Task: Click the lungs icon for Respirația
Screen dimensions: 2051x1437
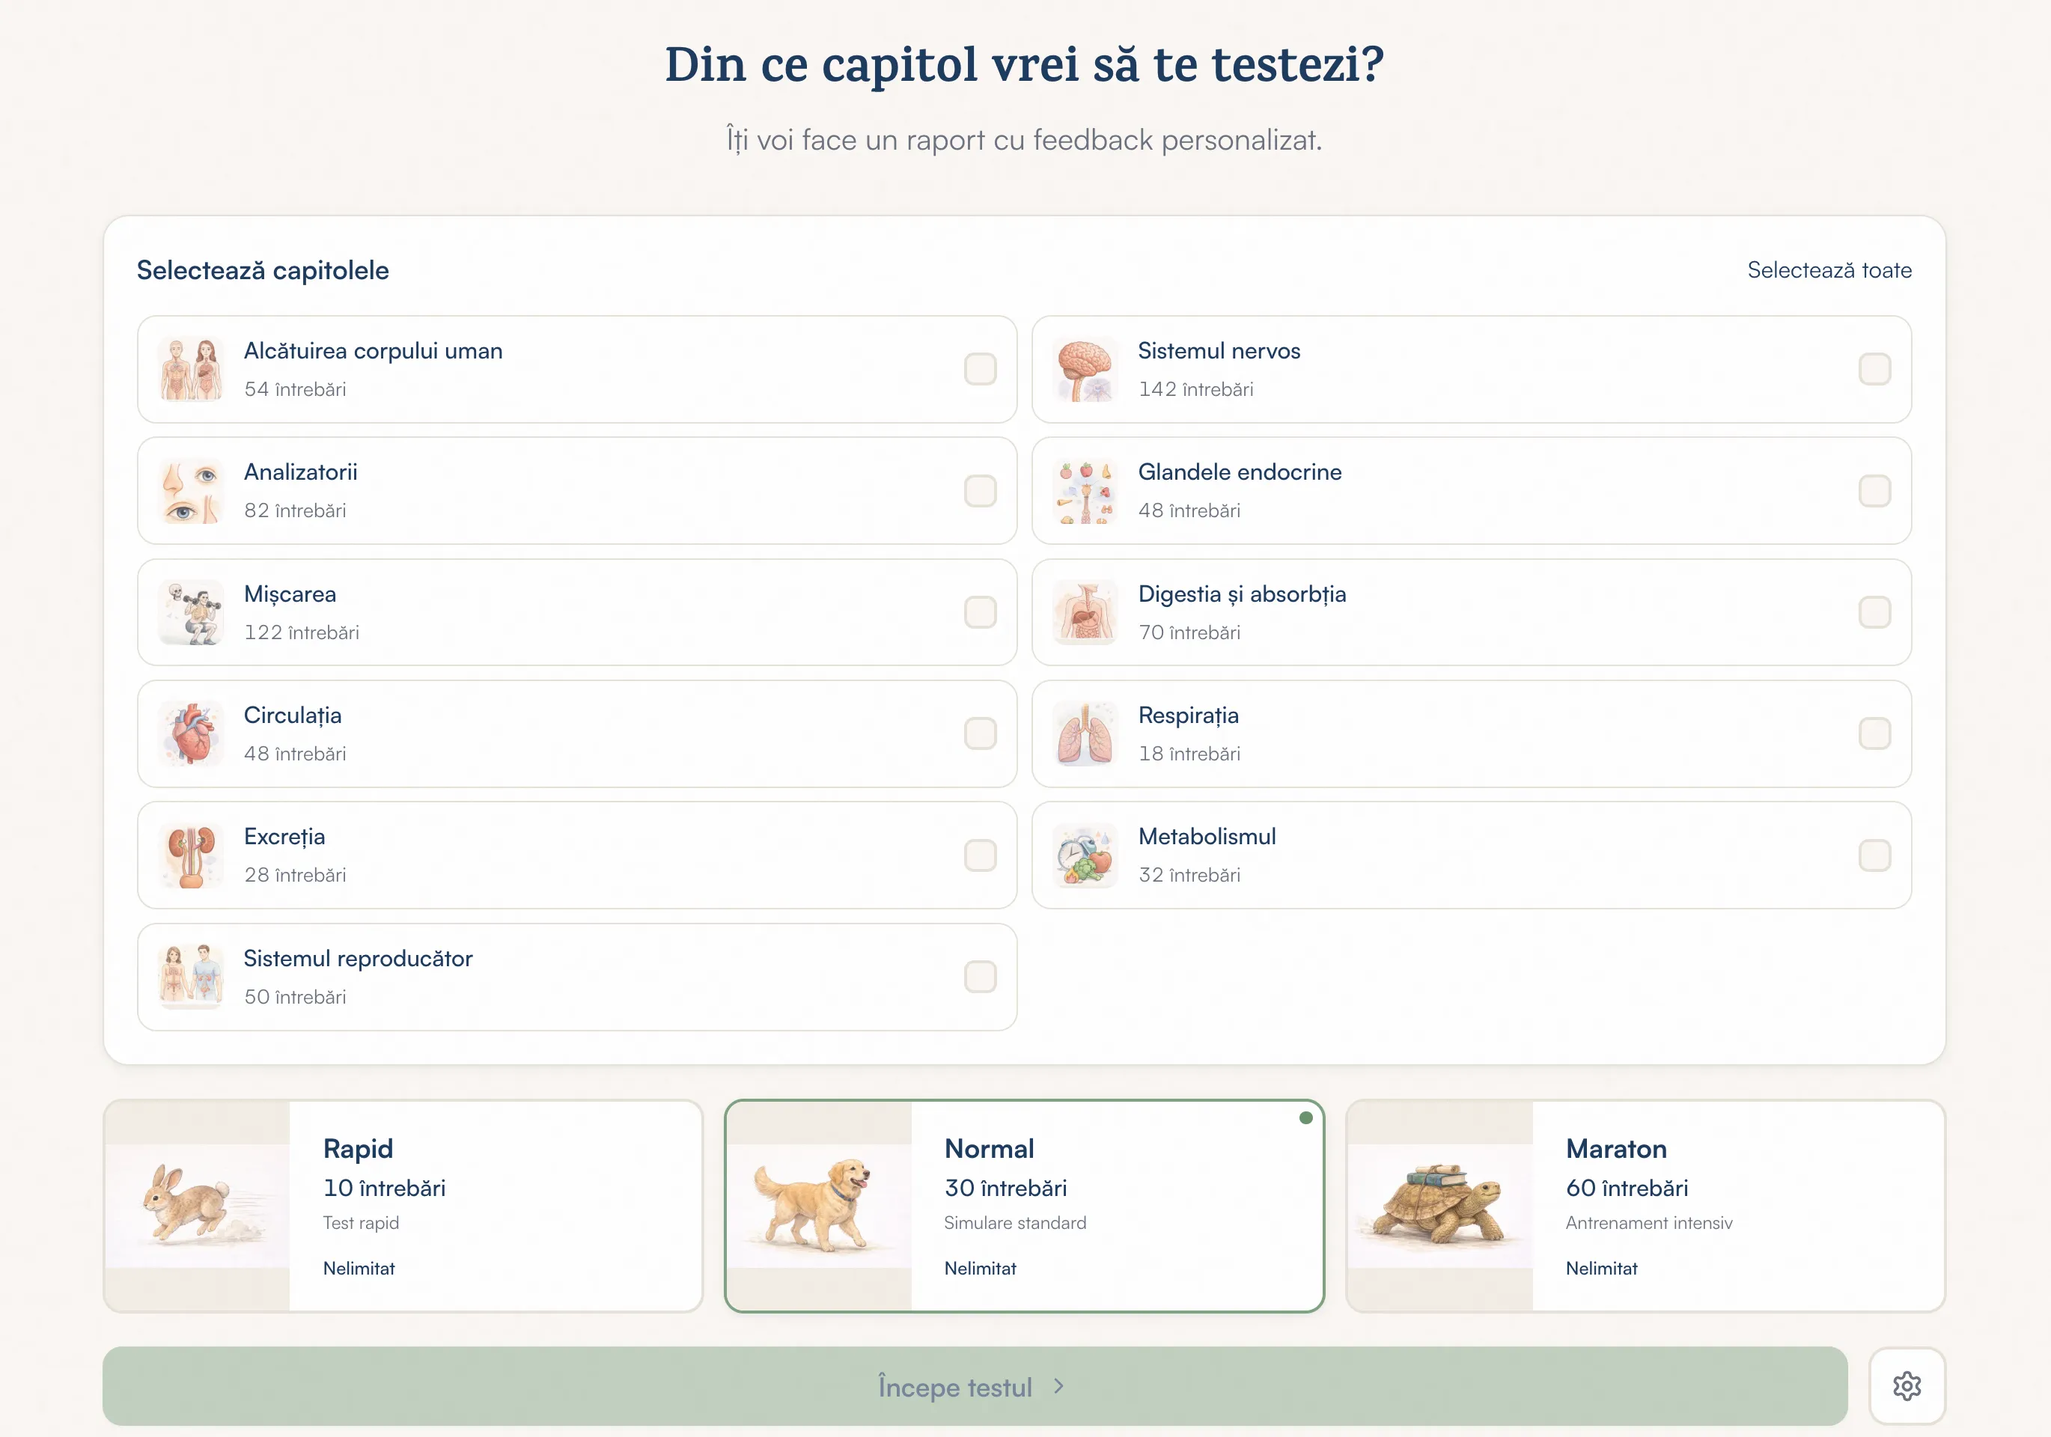Action: click(x=1084, y=734)
